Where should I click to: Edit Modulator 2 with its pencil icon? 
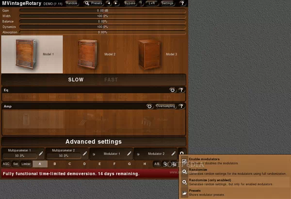173,154
